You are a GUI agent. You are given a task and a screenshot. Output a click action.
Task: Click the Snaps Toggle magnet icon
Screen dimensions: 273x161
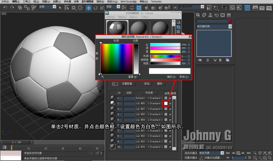[147, 8]
